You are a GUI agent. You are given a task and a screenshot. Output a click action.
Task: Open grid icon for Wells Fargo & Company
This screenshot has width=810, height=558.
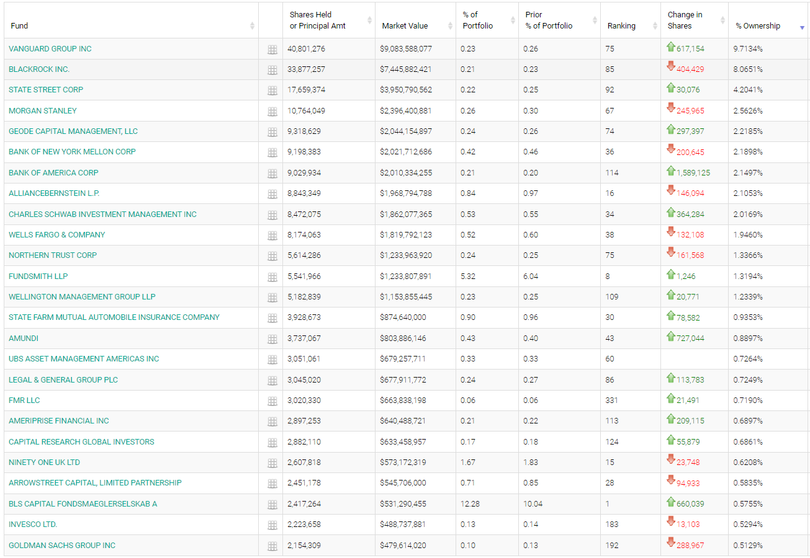tap(272, 236)
